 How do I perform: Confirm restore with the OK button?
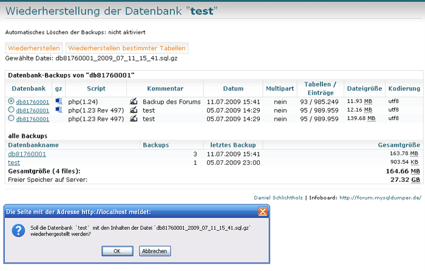[x=116, y=251]
